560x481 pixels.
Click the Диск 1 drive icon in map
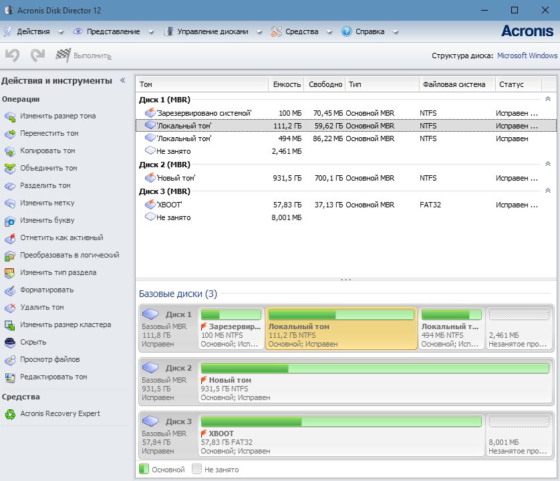pyautogui.click(x=150, y=314)
